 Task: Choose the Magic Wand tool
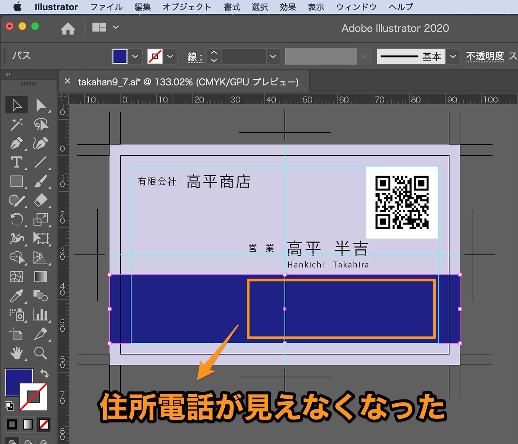tap(17, 124)
